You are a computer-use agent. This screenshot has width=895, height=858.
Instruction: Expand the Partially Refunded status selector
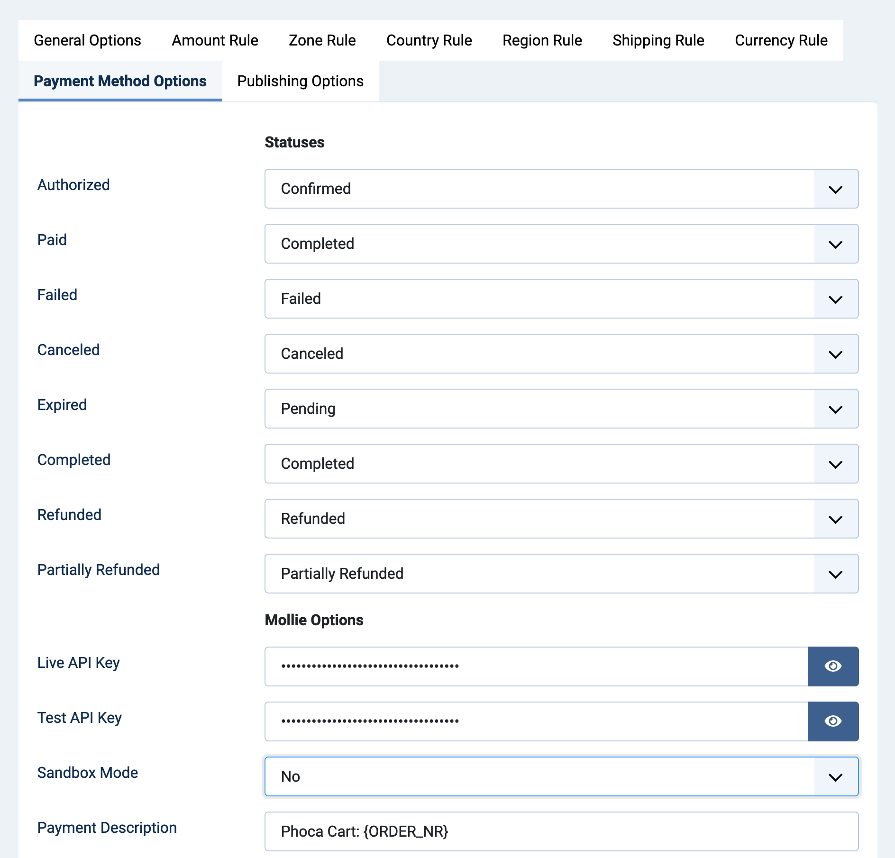point(835,574)
